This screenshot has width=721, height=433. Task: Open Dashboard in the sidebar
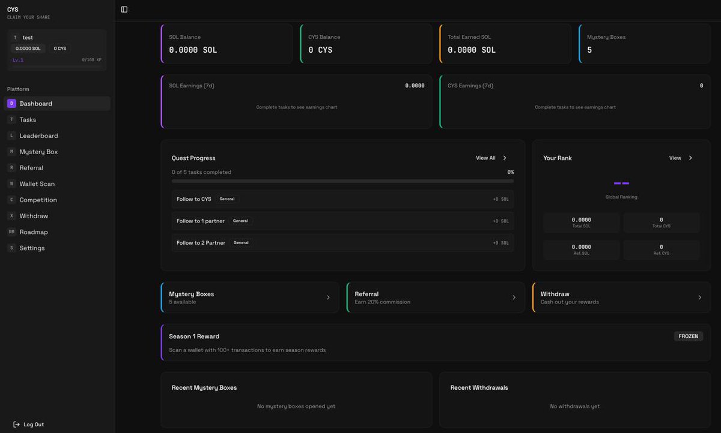[57, 103]
